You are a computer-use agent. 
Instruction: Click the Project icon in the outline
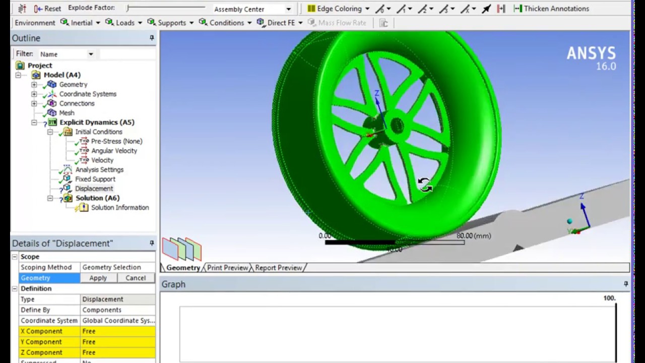point(20,66)
